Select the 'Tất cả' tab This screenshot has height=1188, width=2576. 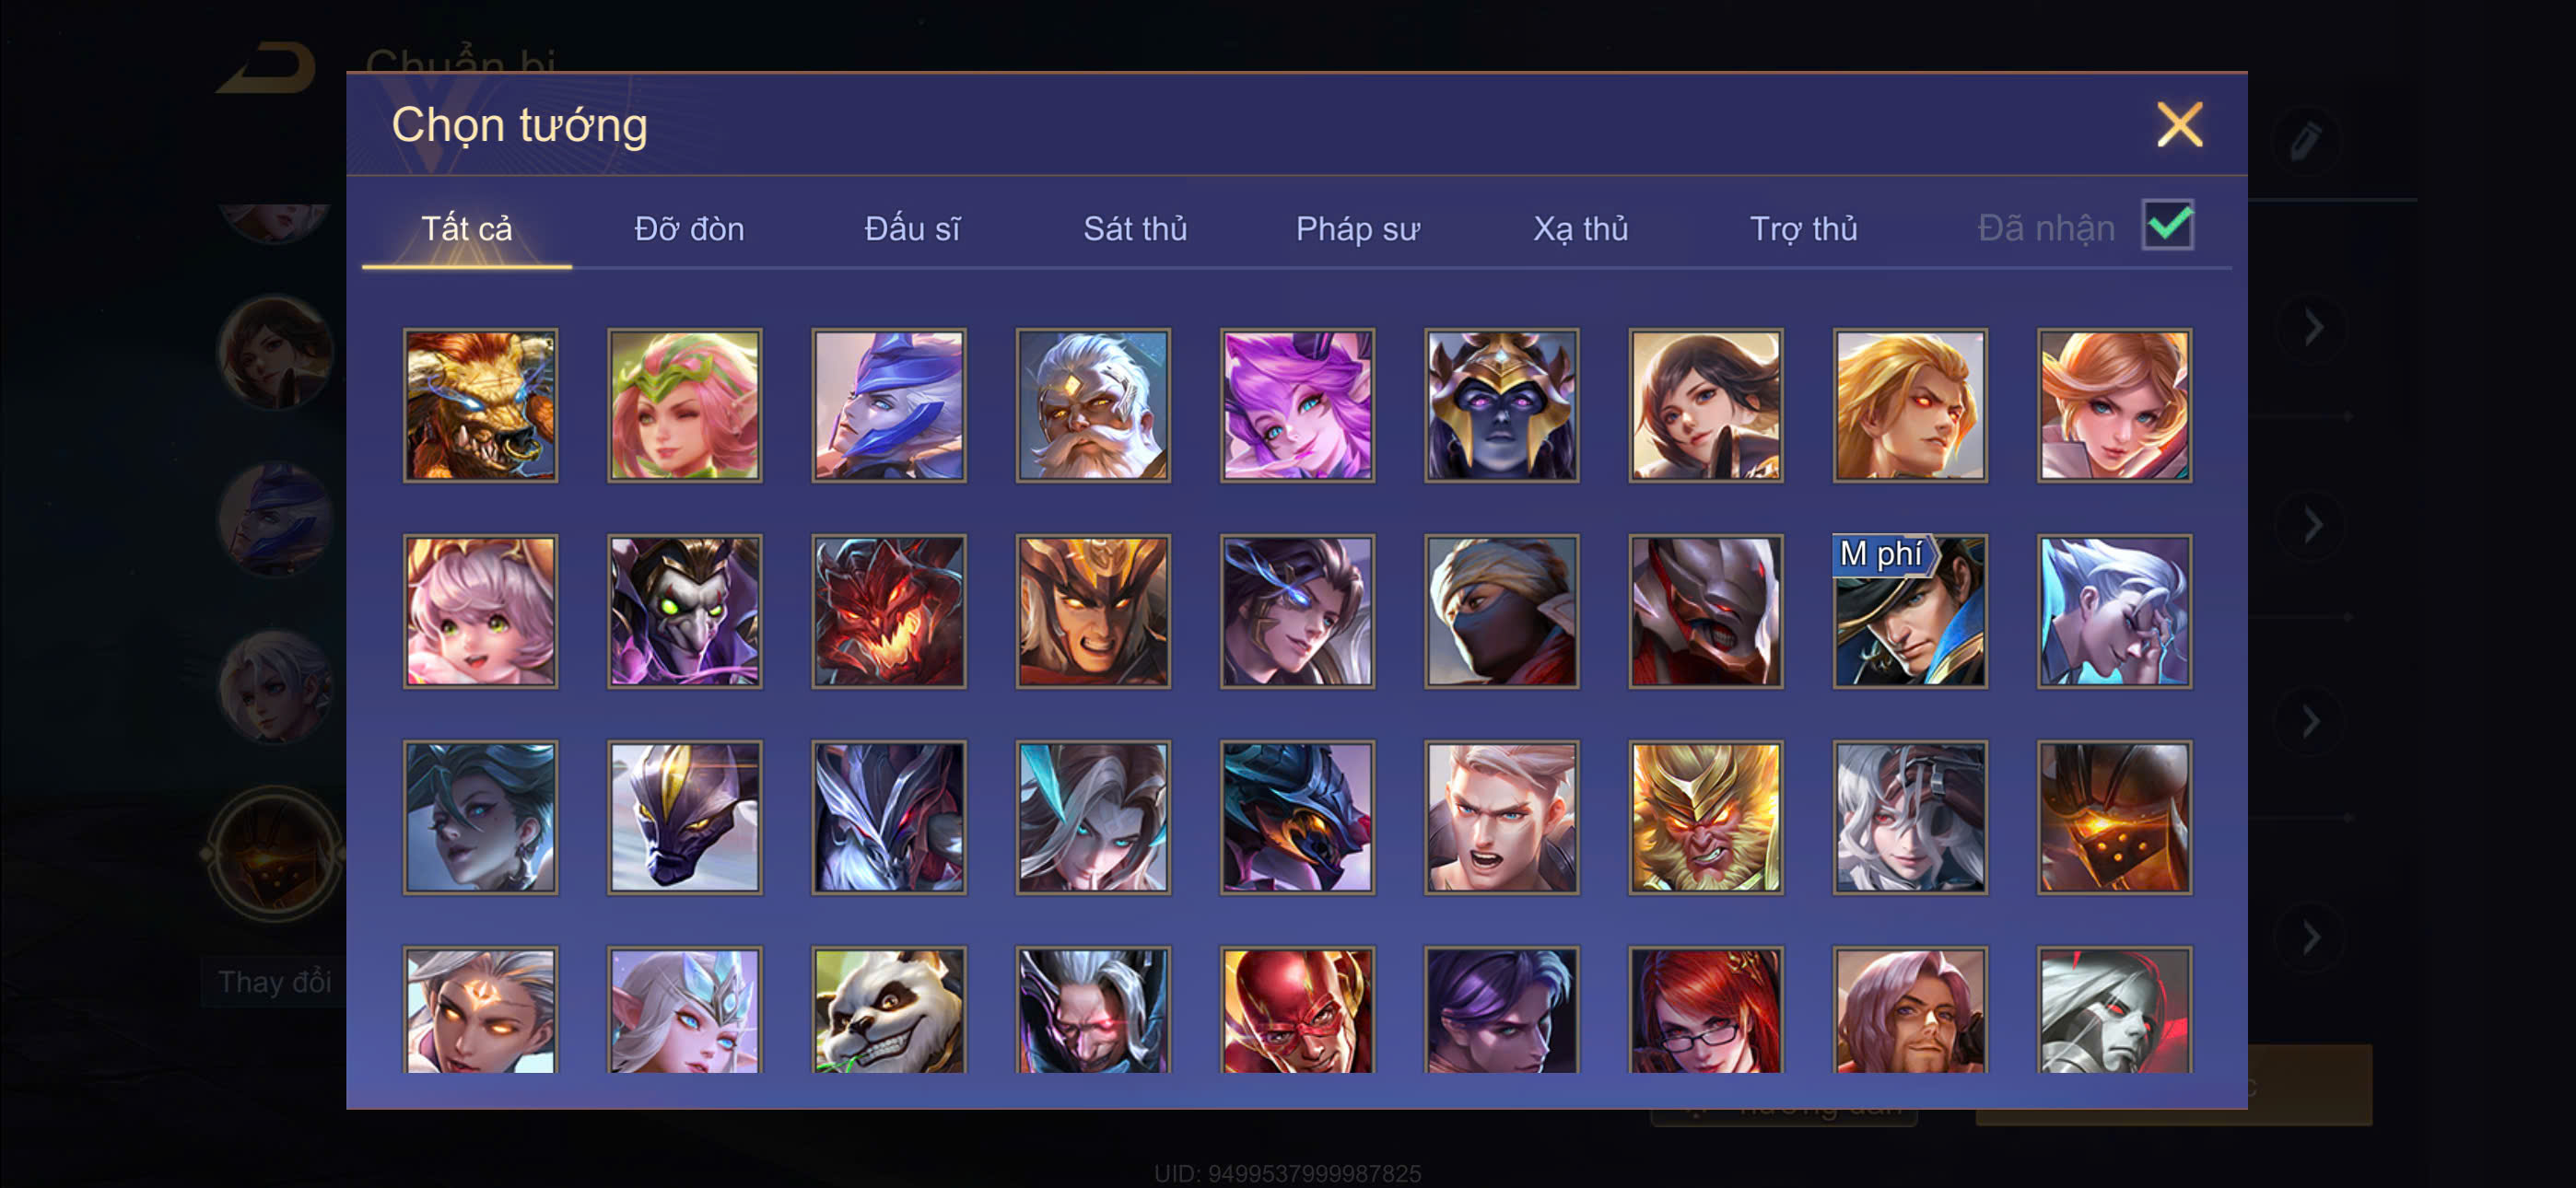(466, 229)
